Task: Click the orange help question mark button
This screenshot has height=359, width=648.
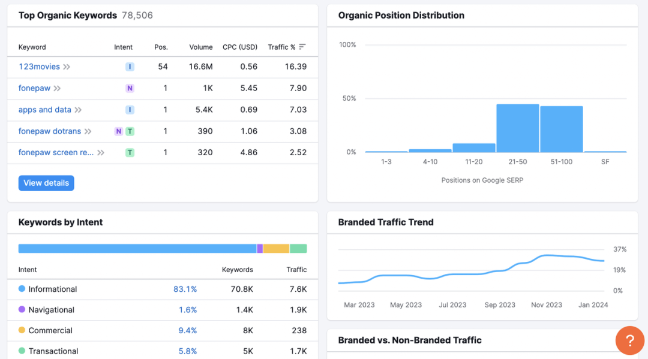Action: pos(629,340)
